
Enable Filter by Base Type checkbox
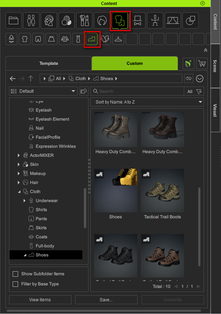(x=15, y=284)
